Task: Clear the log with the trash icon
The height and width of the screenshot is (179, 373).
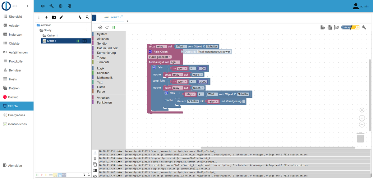Action: tap(95, 158)
